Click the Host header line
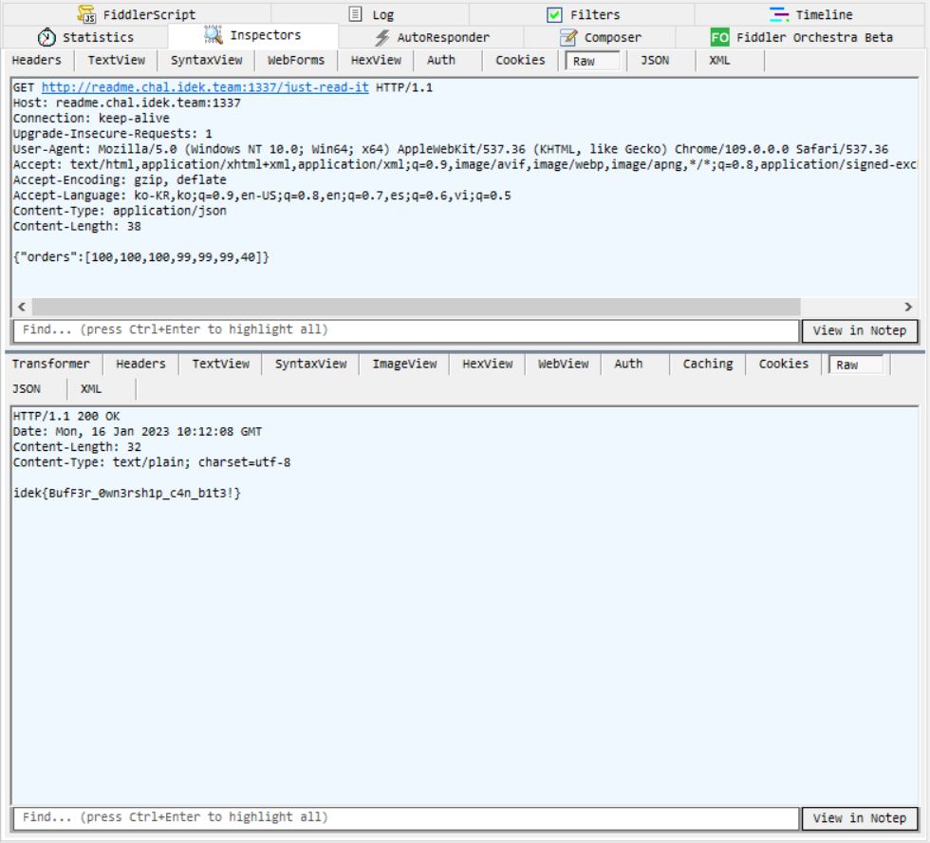This screenshot has width=930, height=843. click(127, 103)
